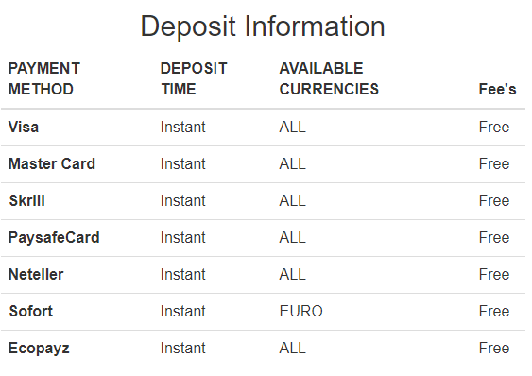Select Sofort in the payment list

[31, 311]
